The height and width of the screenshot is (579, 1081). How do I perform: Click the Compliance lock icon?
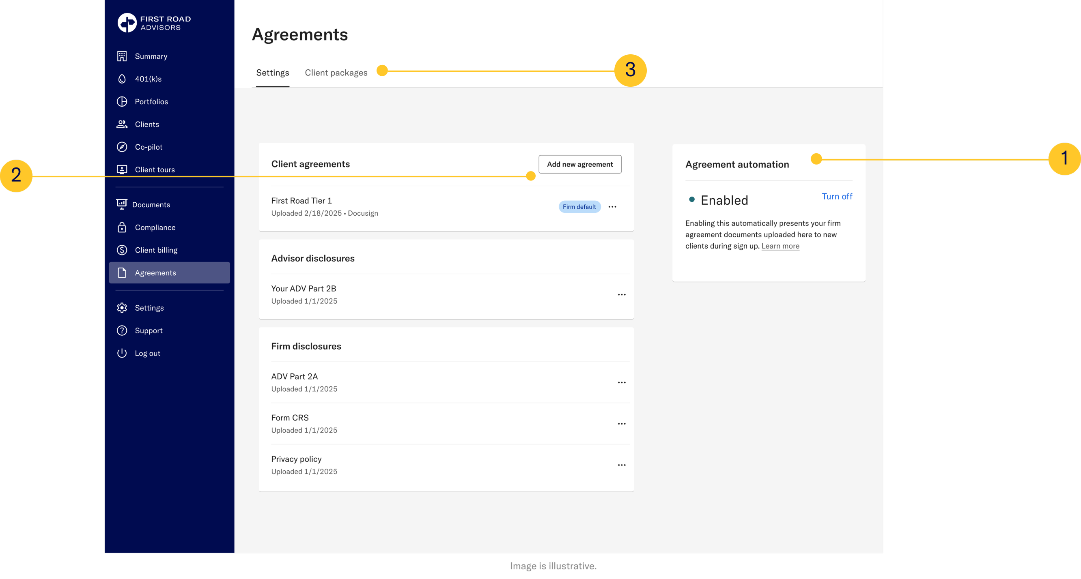pyautogui.click(x=122, y=227)
